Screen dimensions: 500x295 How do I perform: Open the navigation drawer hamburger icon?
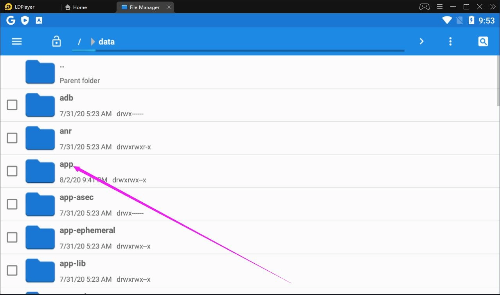(16, 41)
